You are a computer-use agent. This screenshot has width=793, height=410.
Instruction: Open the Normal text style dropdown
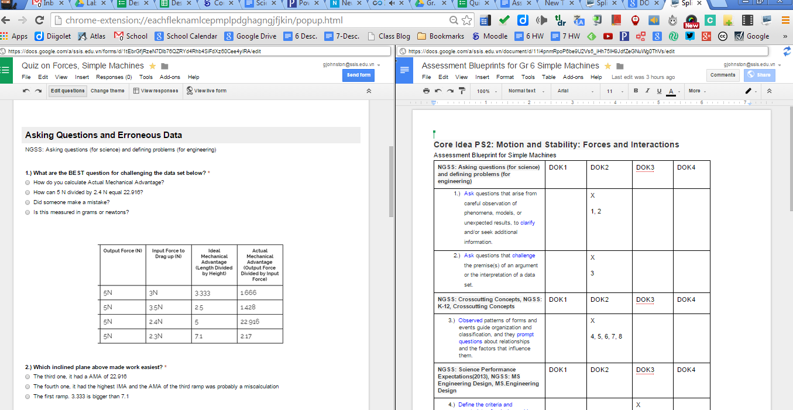pos(525,91)
